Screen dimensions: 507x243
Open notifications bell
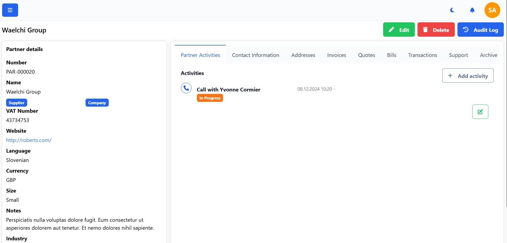pos(472,10)
